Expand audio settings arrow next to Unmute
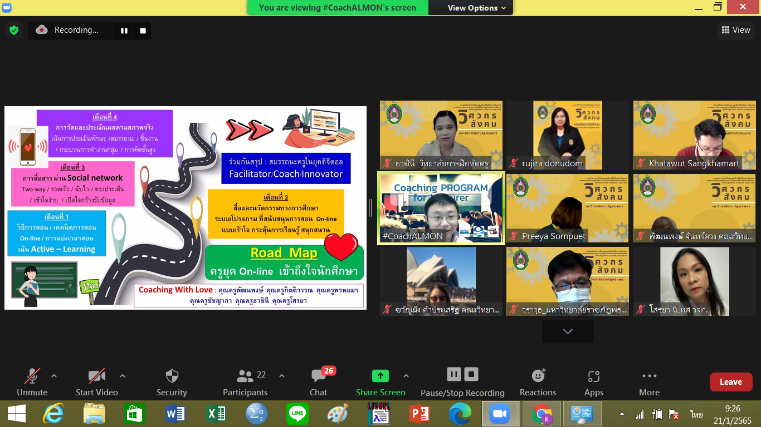This screenshot has height=427, width=761. pyautogui.click(x=54, y=376)
